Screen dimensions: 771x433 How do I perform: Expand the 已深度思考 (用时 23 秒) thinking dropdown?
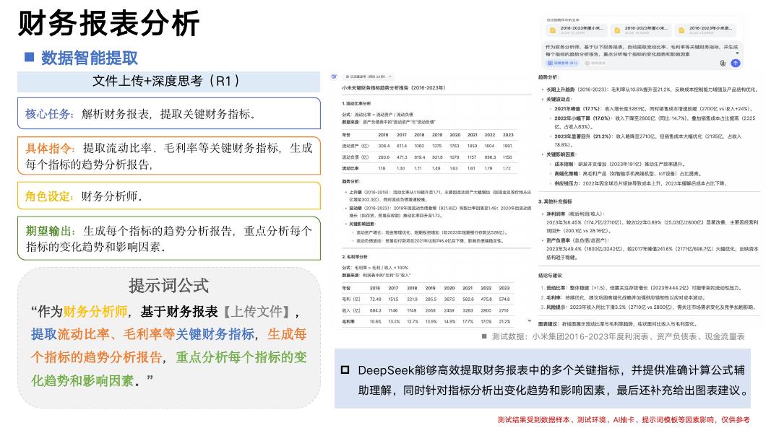pos(368,76)
